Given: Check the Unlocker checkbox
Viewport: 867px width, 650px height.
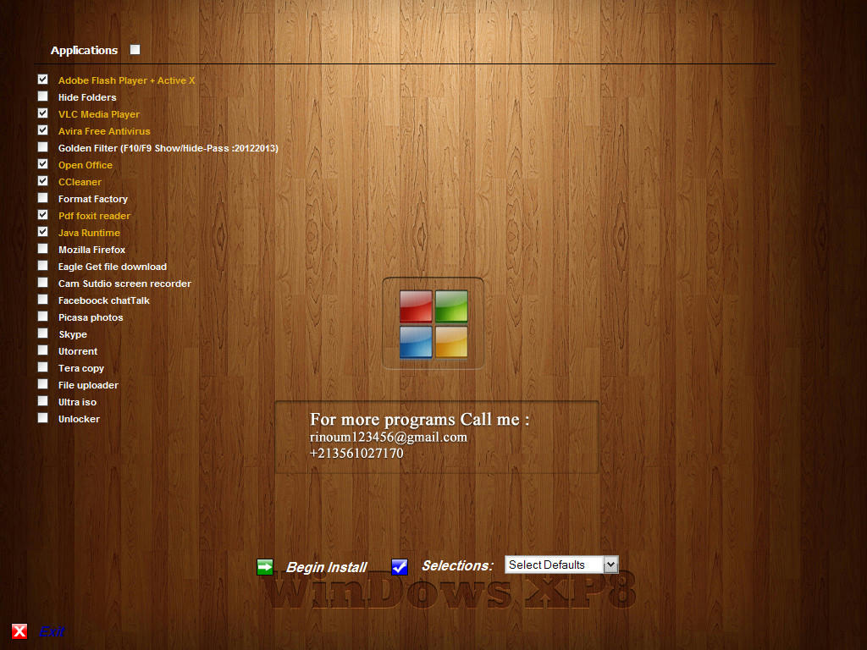Looking at the screenshot, I should 42,418.
